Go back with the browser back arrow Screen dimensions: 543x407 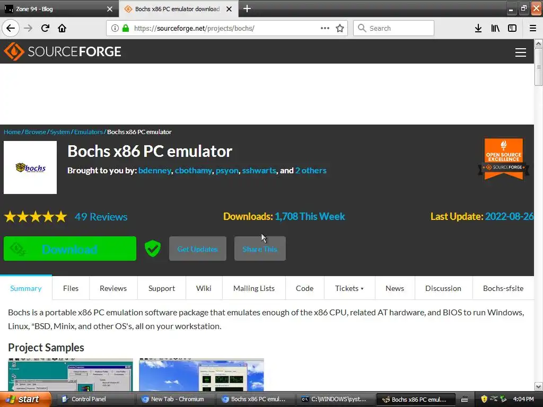point(11,28)
